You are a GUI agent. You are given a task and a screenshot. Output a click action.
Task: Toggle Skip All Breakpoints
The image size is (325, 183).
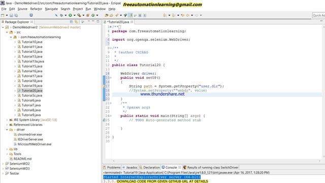[56, 15]
